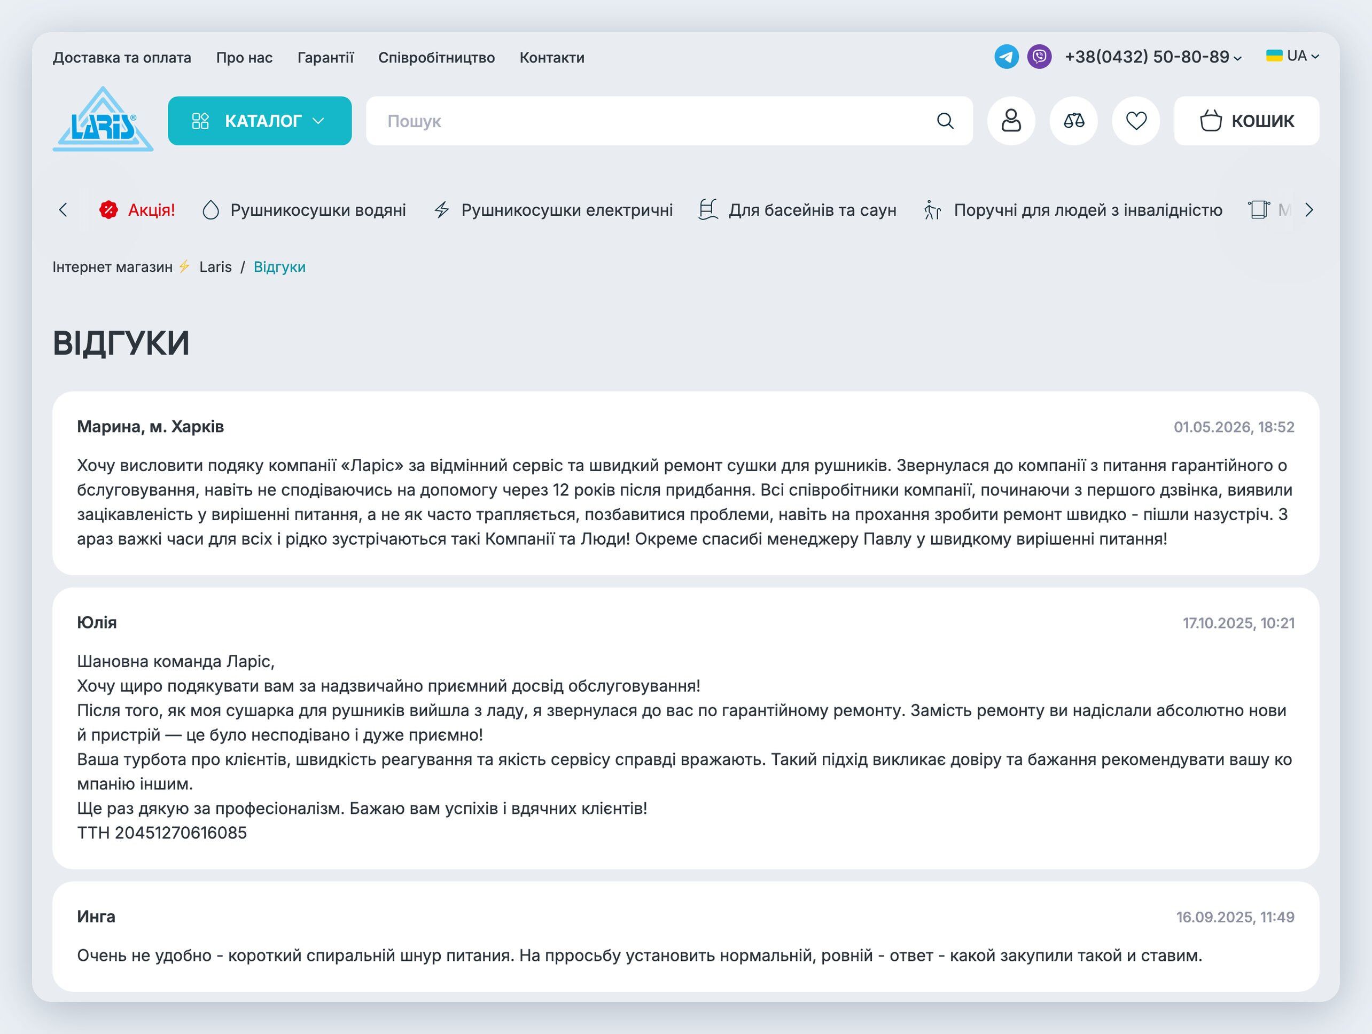1372x1034 pixels.
Task: Click the ТТН 20451270616085 text
Action: 162,833
